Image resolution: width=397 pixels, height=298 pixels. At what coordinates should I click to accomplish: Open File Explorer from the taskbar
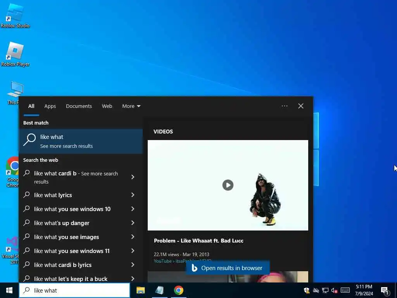point(140,290)
